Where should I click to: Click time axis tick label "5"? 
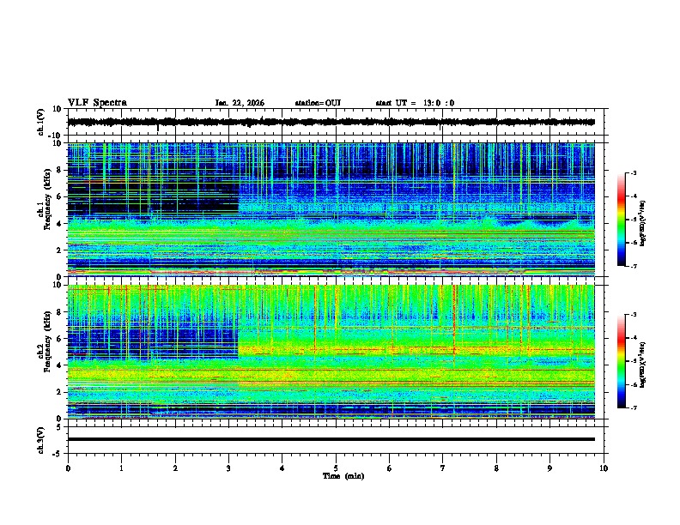[336, 468]
